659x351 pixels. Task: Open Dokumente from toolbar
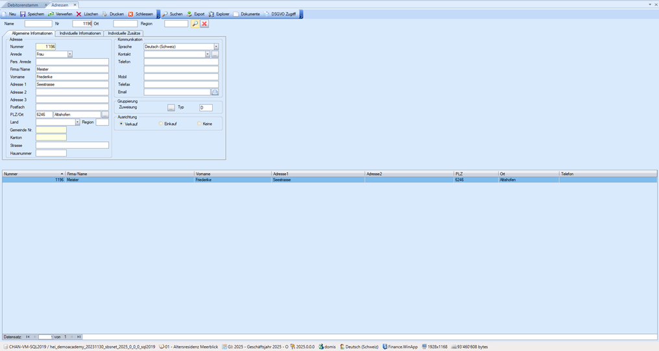[246, 14]
